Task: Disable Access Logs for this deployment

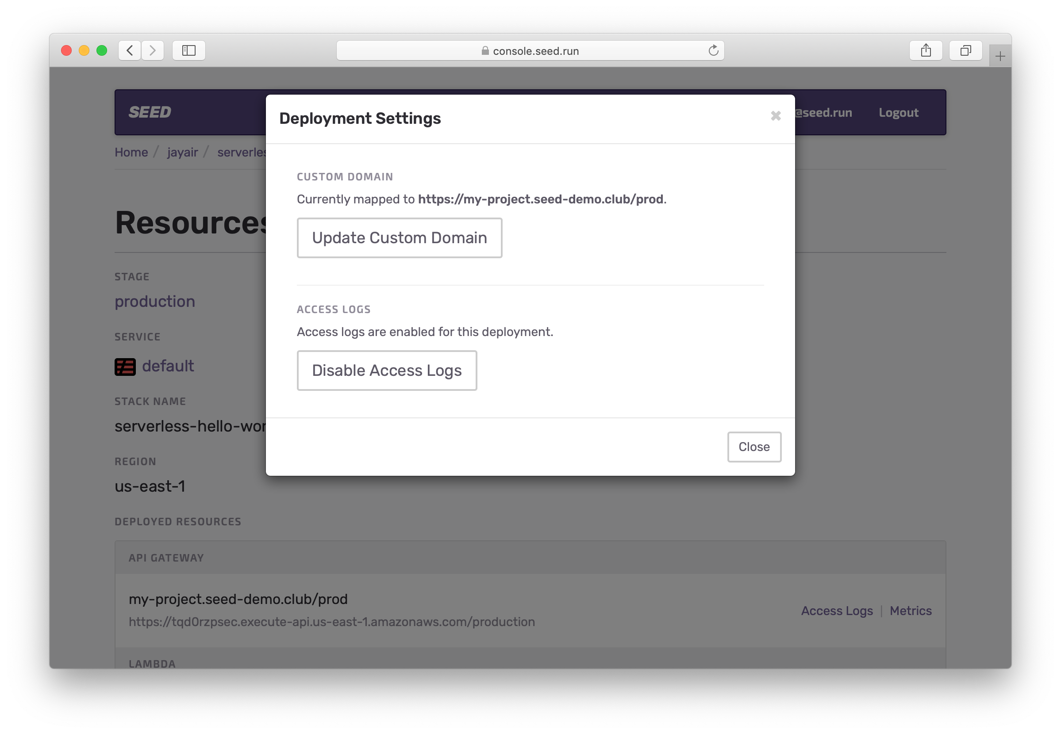Action: [387, 371]
